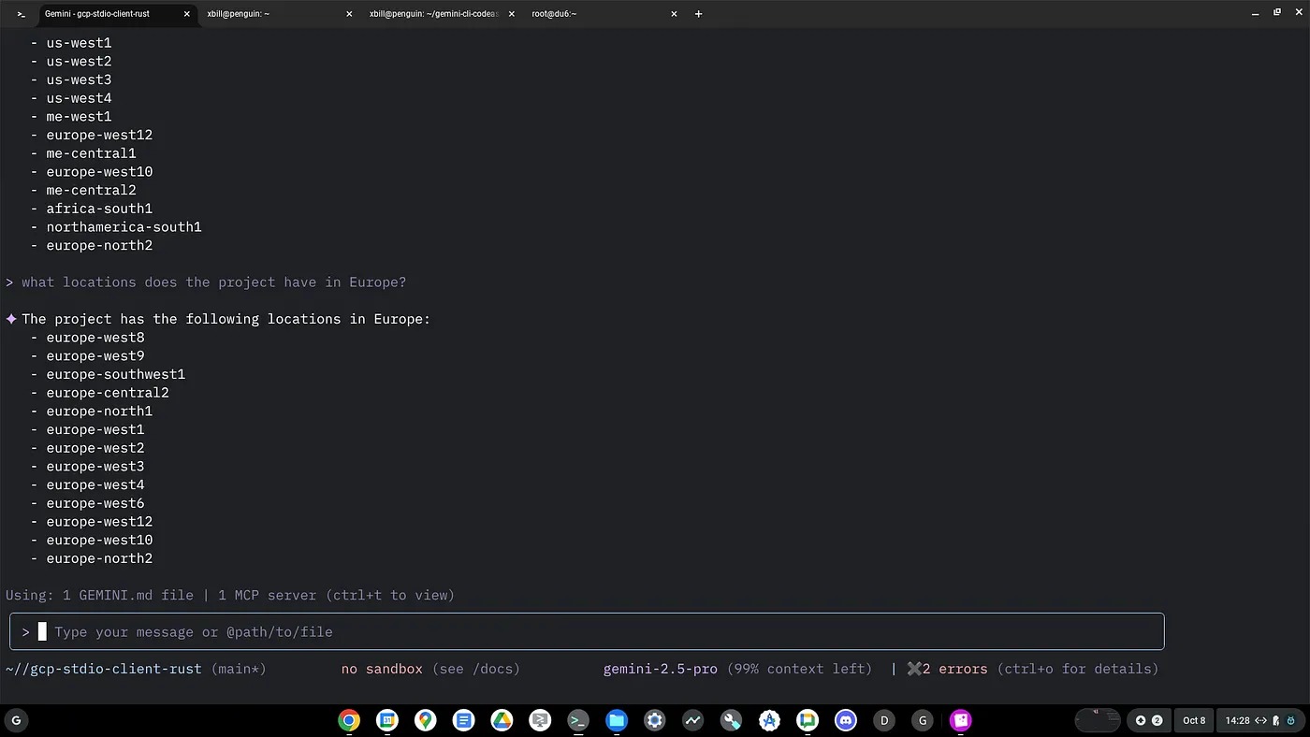Open system tray showing 14:28 clock
1310x737 pixels.
point(1256,720)
